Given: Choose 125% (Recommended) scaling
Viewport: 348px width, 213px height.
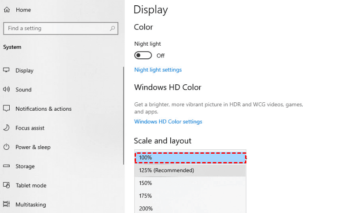Looking at the screenshot, I should pos(190,170).
